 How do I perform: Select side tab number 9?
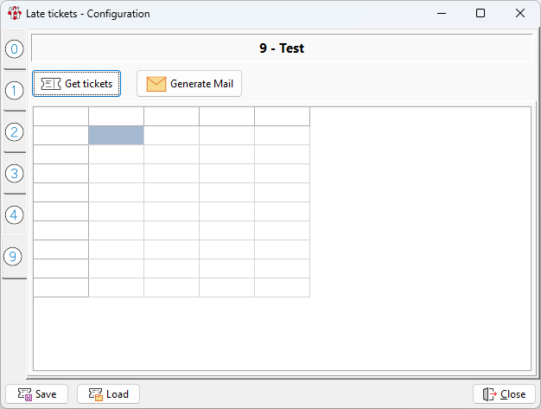click(x=14, y=256)
